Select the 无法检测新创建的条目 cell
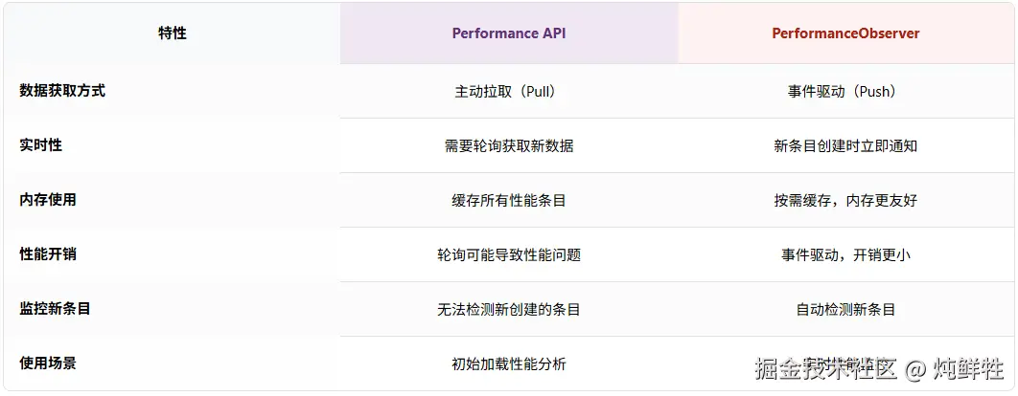The height and width of the screenshot is (396, 1018). pyautogui.click(x=509, y=310)
